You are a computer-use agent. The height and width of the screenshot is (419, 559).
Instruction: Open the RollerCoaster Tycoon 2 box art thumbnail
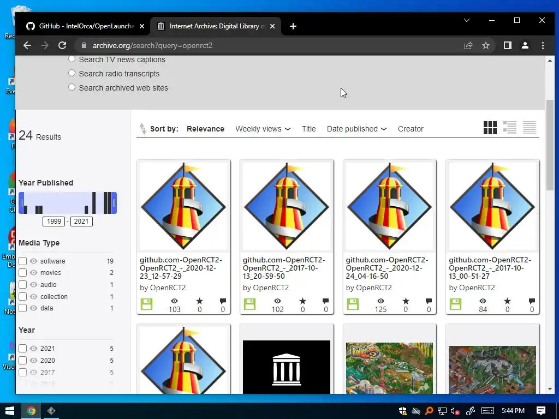(389, 368)
